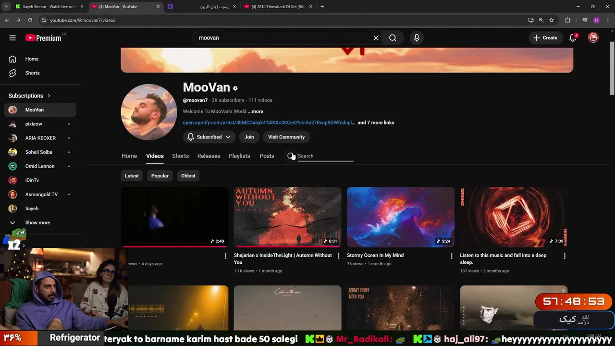Open options for Stormy Ocean In My Mind
Screen dimensions: 615x346
(451, 256)
